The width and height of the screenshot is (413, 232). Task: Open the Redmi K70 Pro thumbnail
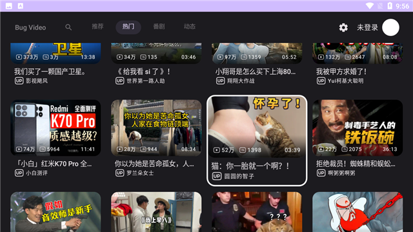(x=55, y=128)
